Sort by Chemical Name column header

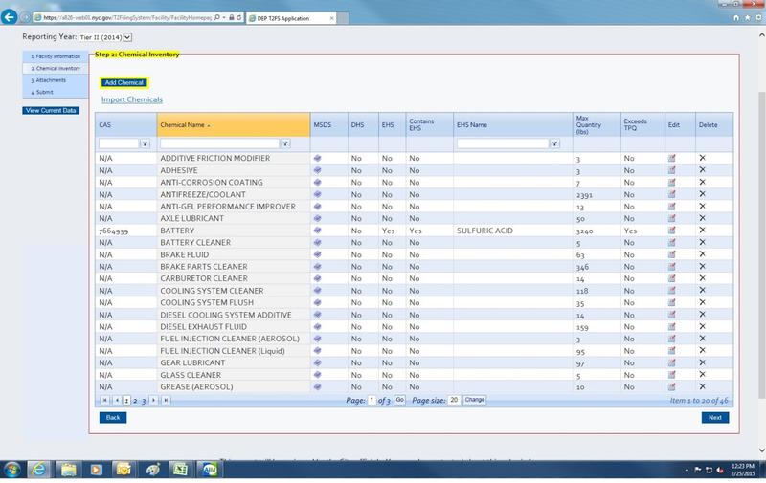pyautogui.click(x=234, y=125)
